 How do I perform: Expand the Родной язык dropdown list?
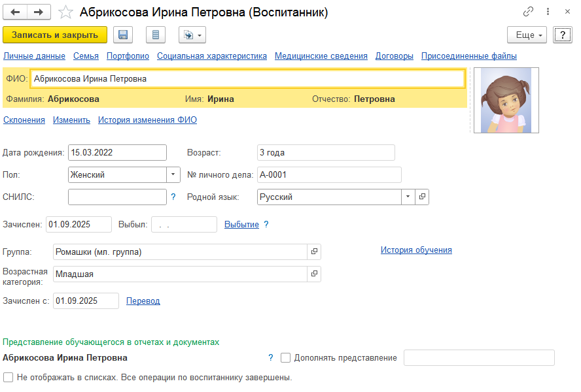coord(408,197)
